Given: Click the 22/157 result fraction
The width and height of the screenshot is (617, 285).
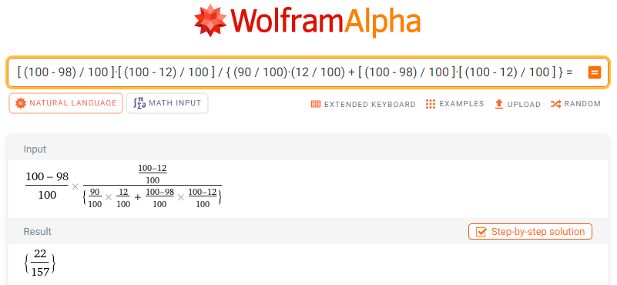Looking at the screenshot, I should [x=40, y=263].
